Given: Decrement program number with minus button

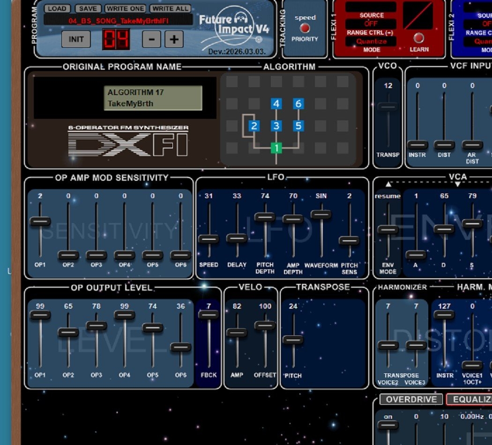Looking at the screenshot, I should 151,39.
